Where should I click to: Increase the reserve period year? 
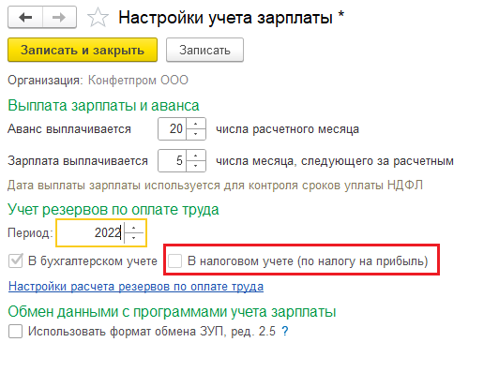(133, 228)
